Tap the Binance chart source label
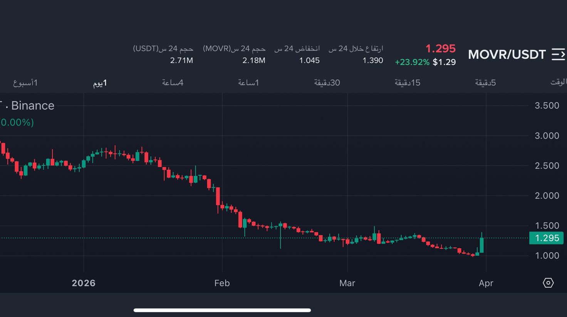This screenshot has width=567, height=317. coord(33,105)
